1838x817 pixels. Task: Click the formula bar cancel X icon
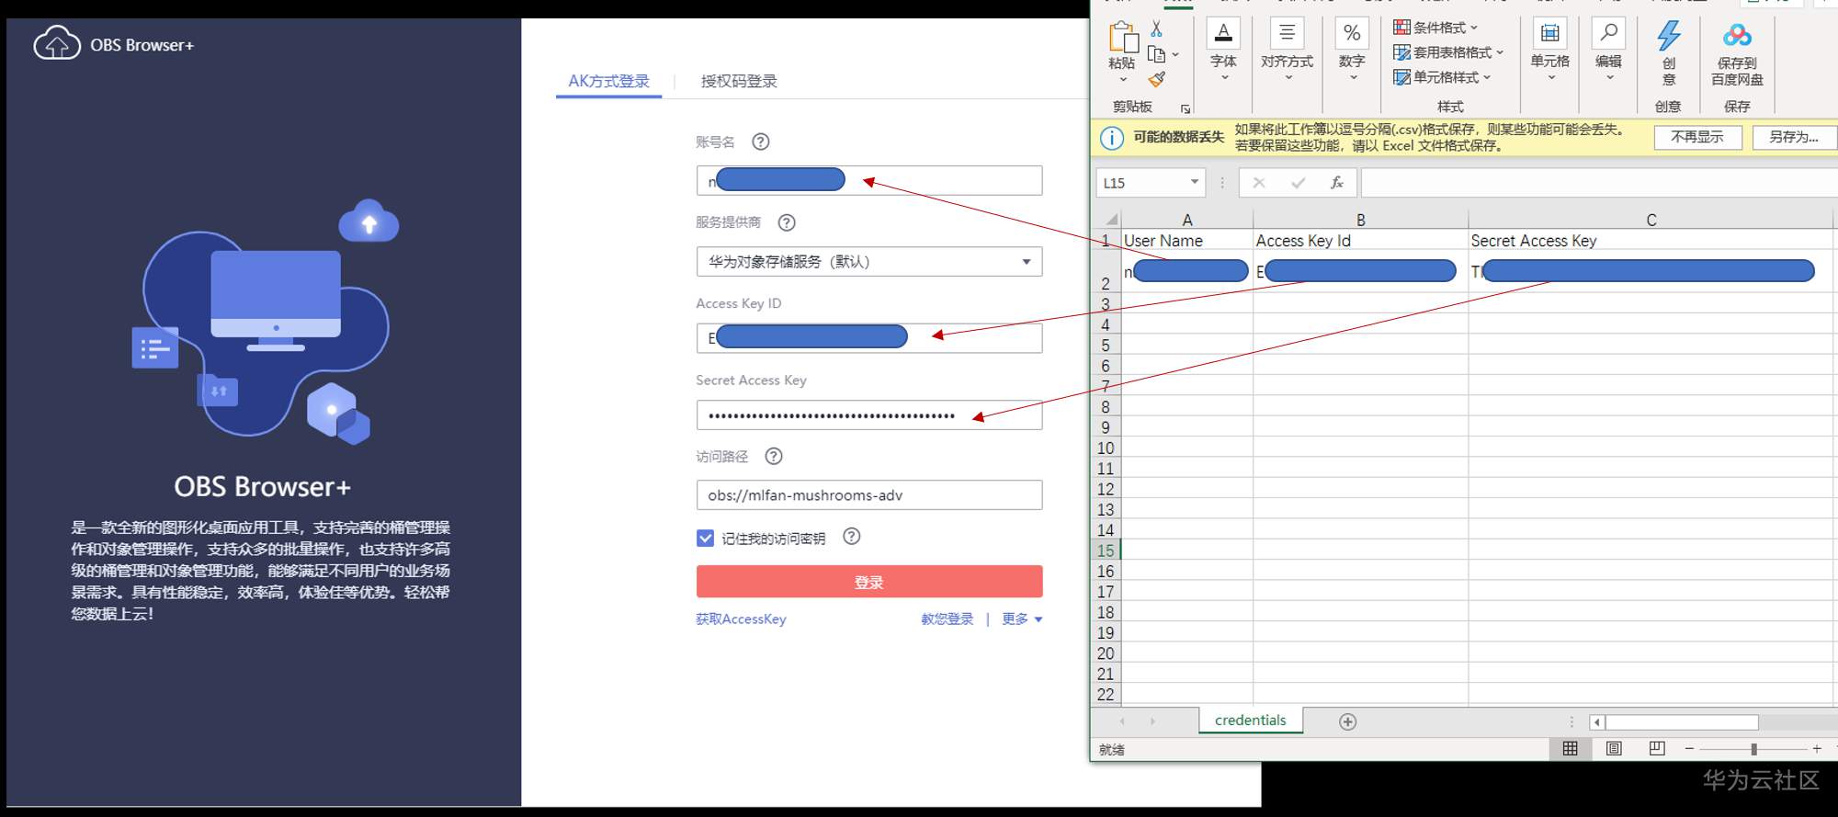pos(1259,183)
